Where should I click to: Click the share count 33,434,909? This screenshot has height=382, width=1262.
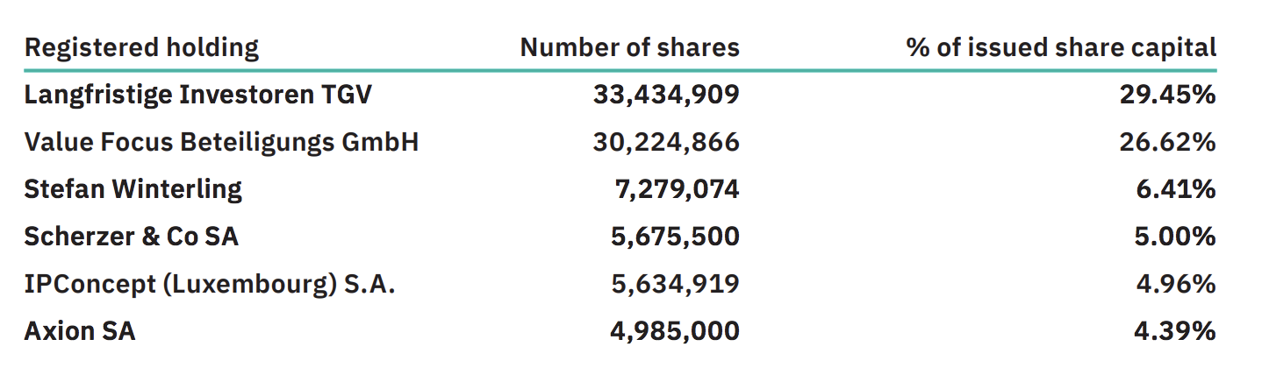coord(666,95)
